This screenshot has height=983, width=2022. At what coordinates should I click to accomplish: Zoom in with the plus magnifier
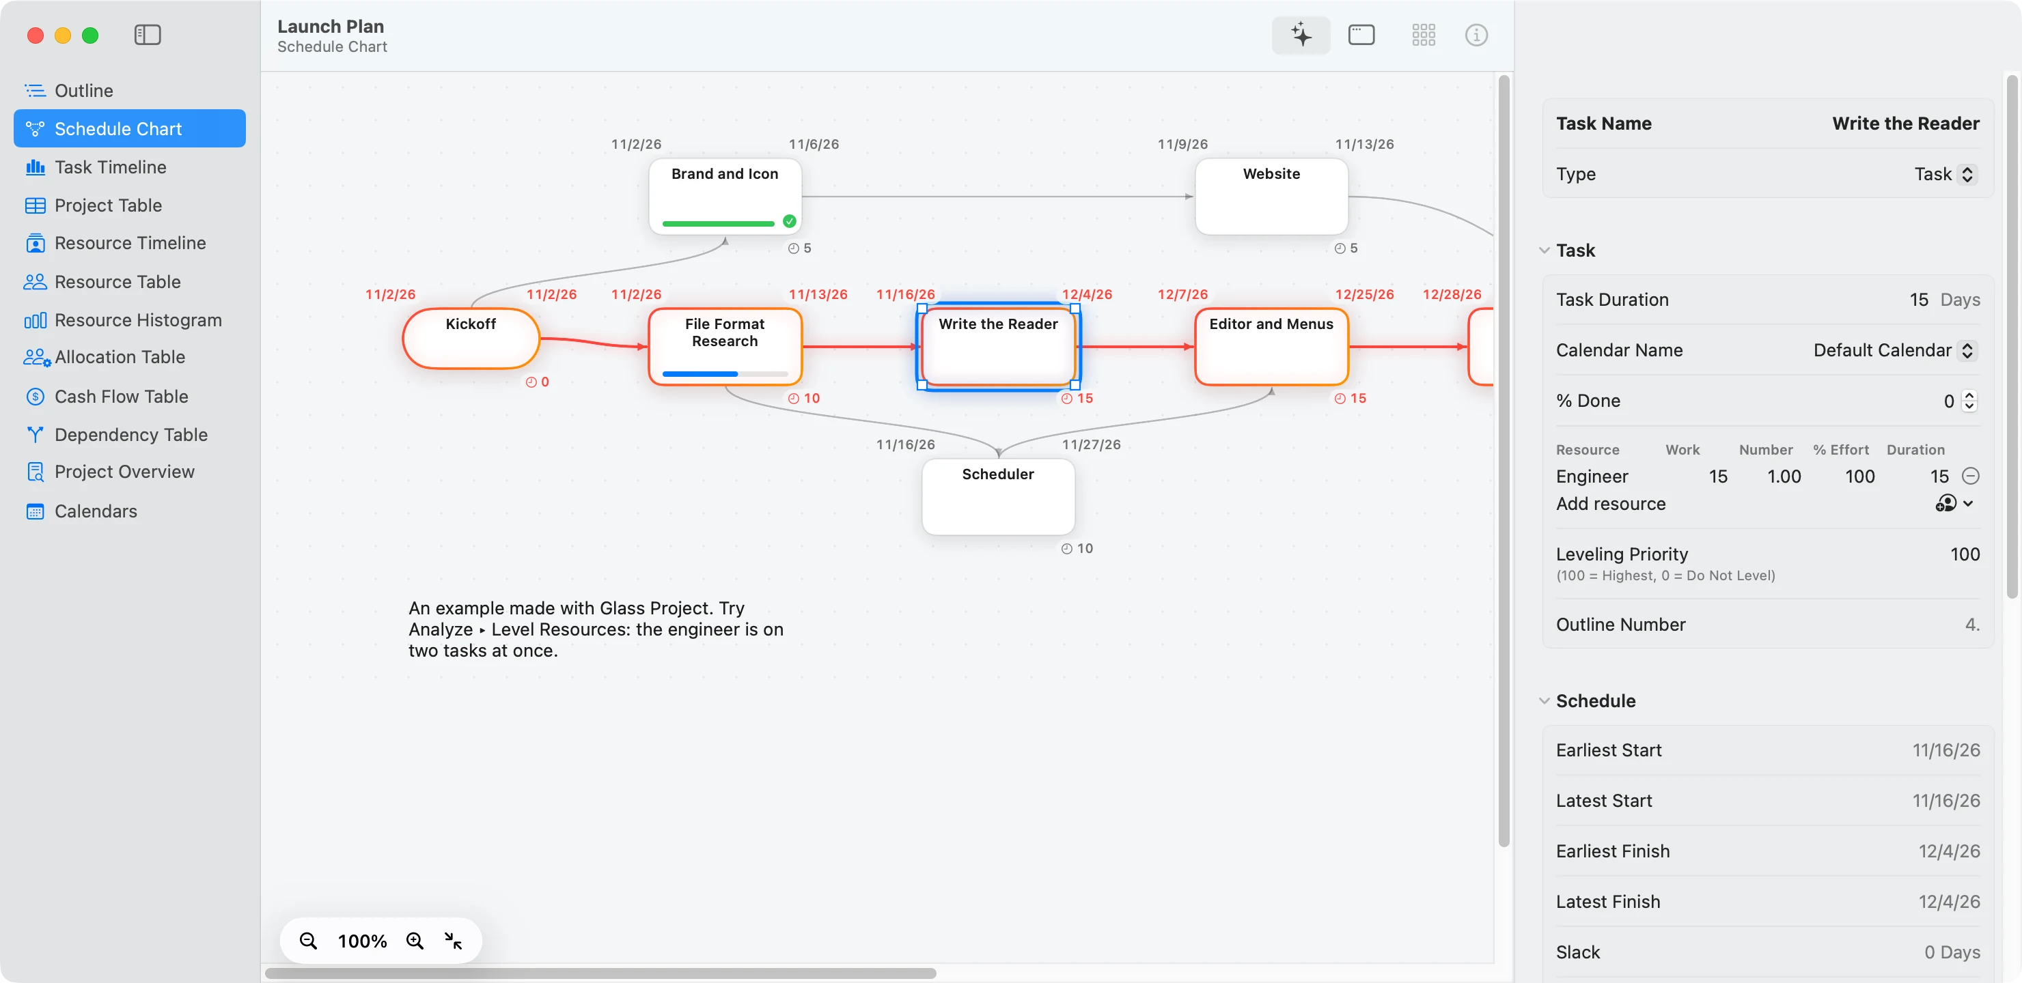pos(415,941)
